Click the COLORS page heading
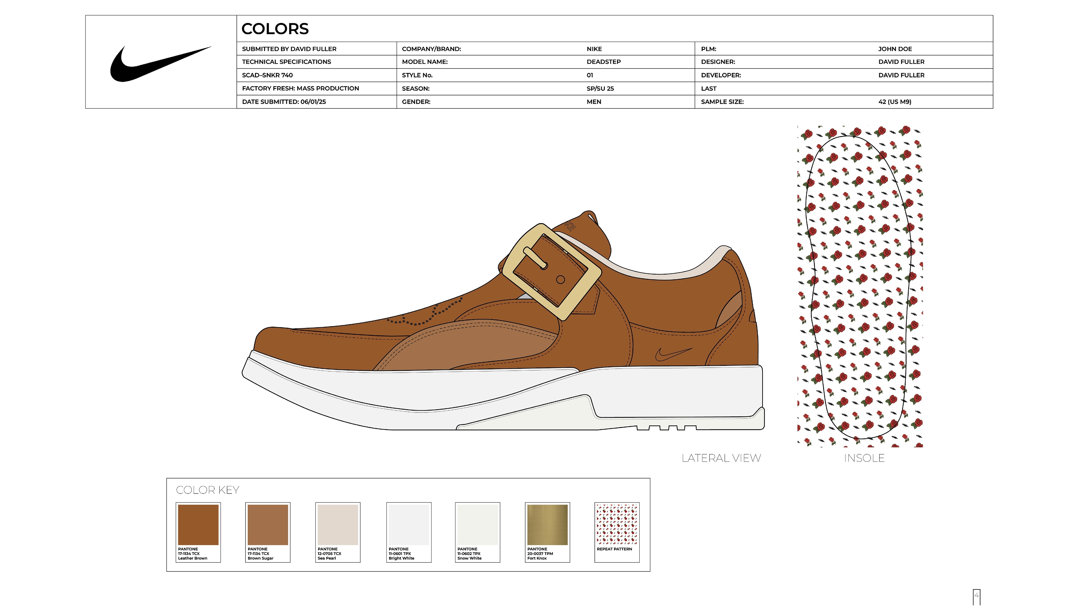Image resolution: width=1080 pixels, height=607 pixels. tap(275, 29)
